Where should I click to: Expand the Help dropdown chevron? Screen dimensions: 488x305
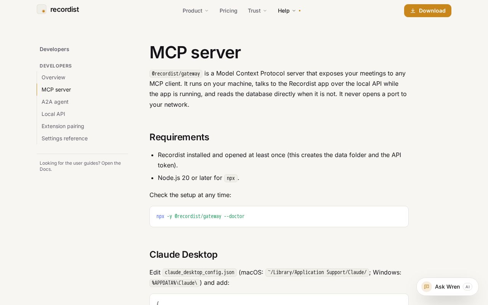coord(294,11)
